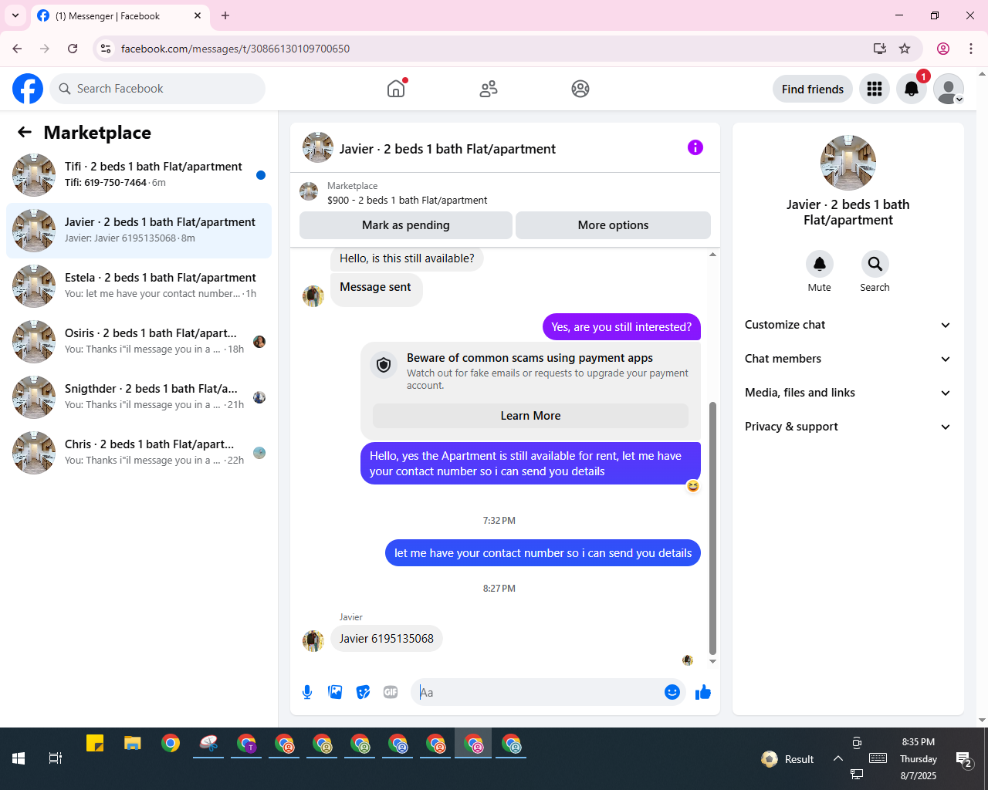View site information icon in address bar

click(x=106, y=49)
